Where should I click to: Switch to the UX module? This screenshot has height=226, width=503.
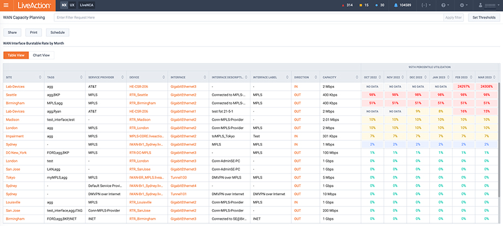pos(72,5)
